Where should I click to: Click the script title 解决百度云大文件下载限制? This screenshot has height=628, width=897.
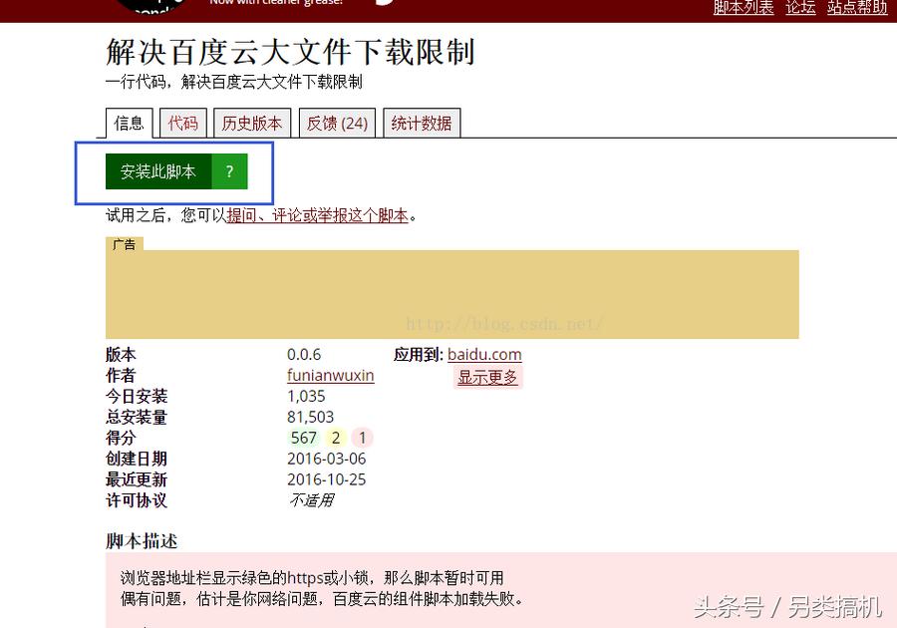pyautogui.click(x=289, y=53)
